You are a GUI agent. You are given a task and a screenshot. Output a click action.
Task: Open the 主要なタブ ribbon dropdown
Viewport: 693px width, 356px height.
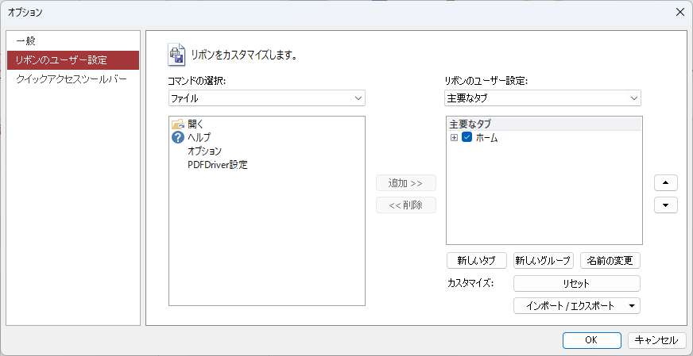(543, 98)
